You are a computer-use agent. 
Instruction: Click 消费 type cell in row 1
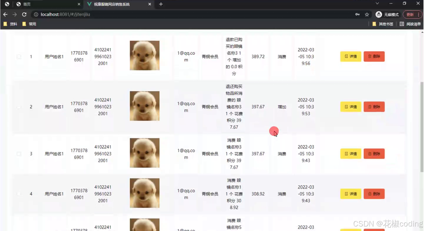(x=282, y=57)
